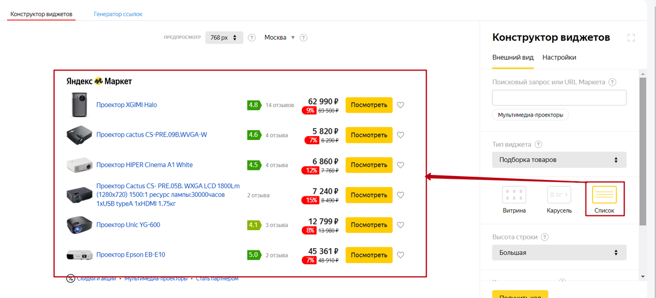Click the 12% discount badge
Viewport: 656px width, 298px height.
point(311,170)
